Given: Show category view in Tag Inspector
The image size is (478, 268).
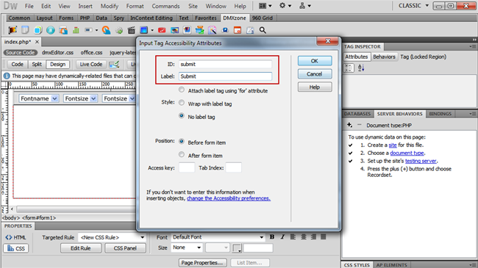Looking at the screenshot, I should click(349, 68).
